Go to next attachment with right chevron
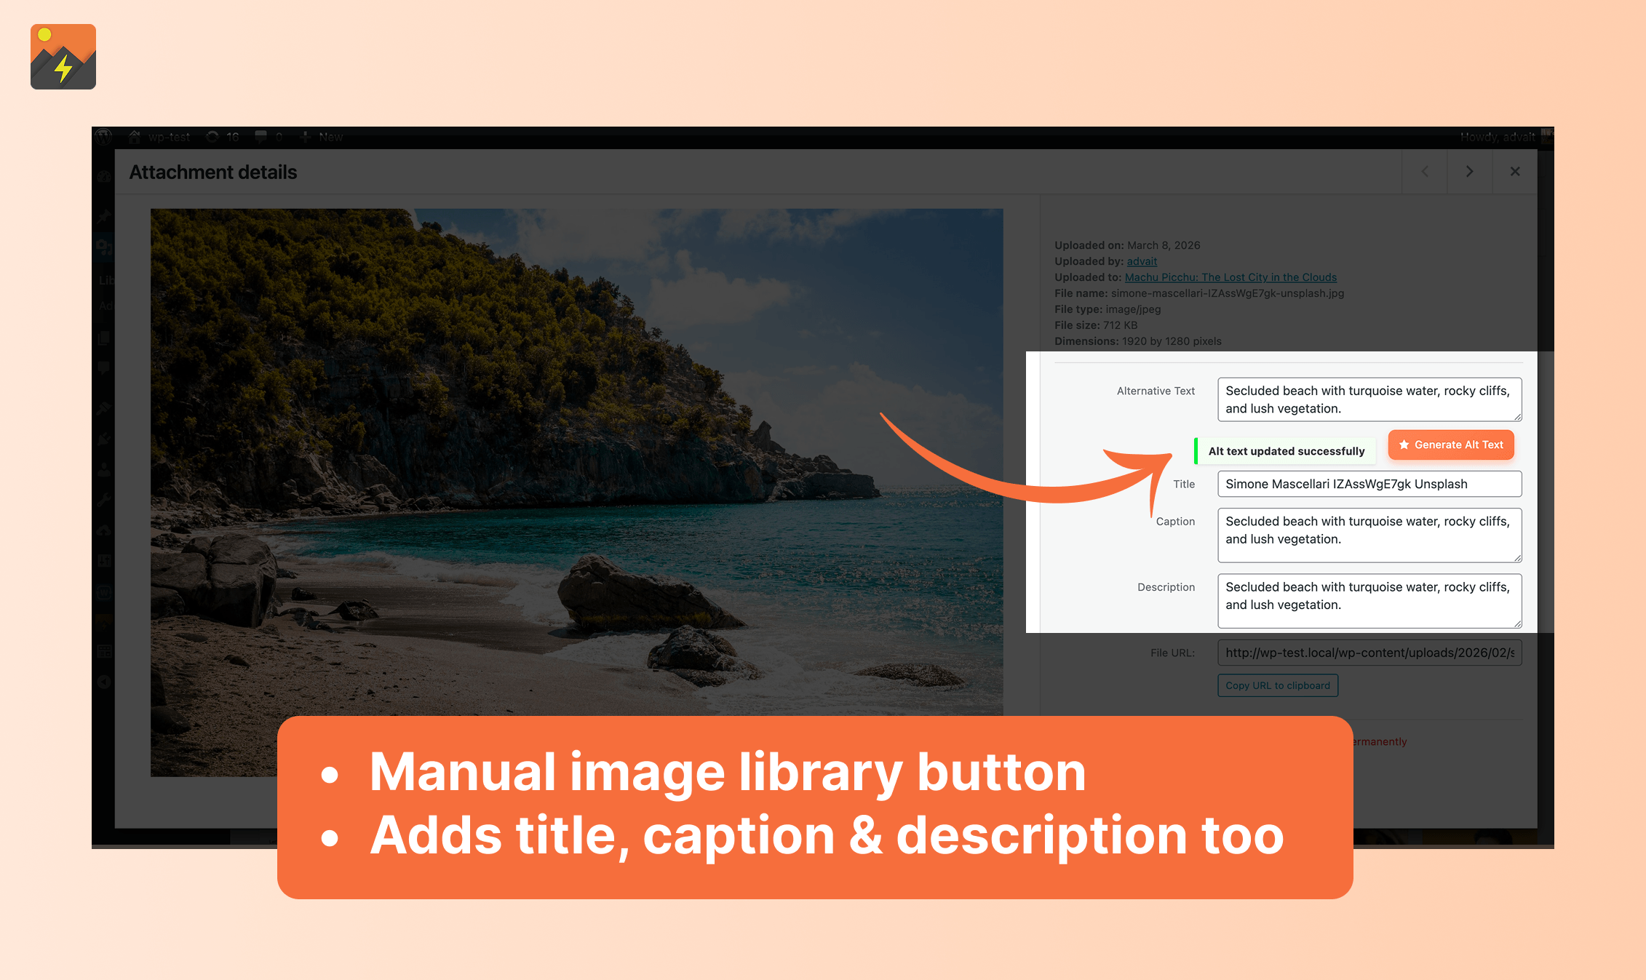Viewport: 1646px width, 980px height. tap(1469, 172)
